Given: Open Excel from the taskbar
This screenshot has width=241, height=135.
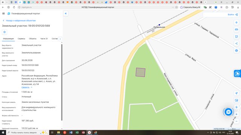Looking at the screenshot, I should point(77,132).
